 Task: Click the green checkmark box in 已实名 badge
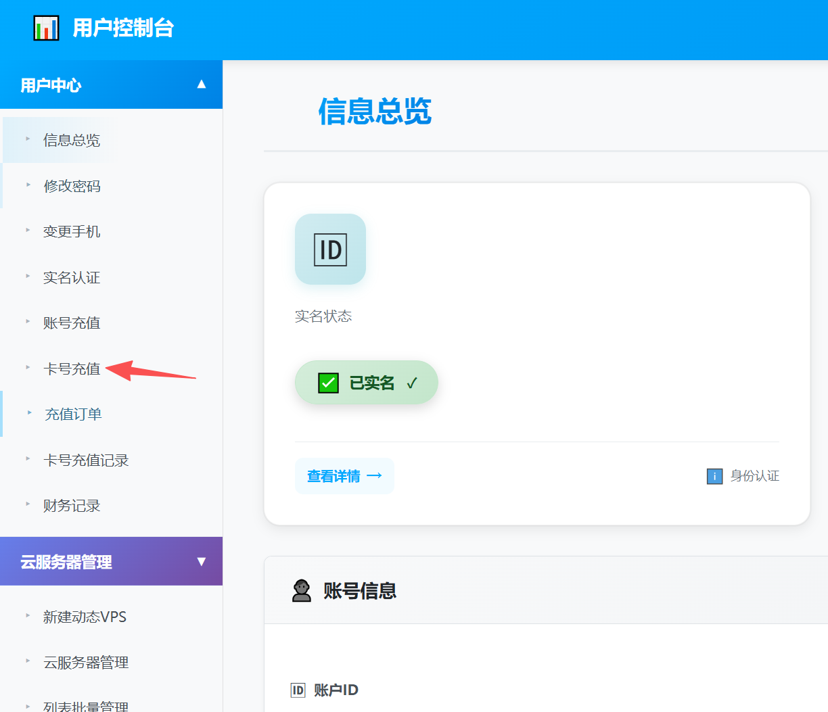328,383
